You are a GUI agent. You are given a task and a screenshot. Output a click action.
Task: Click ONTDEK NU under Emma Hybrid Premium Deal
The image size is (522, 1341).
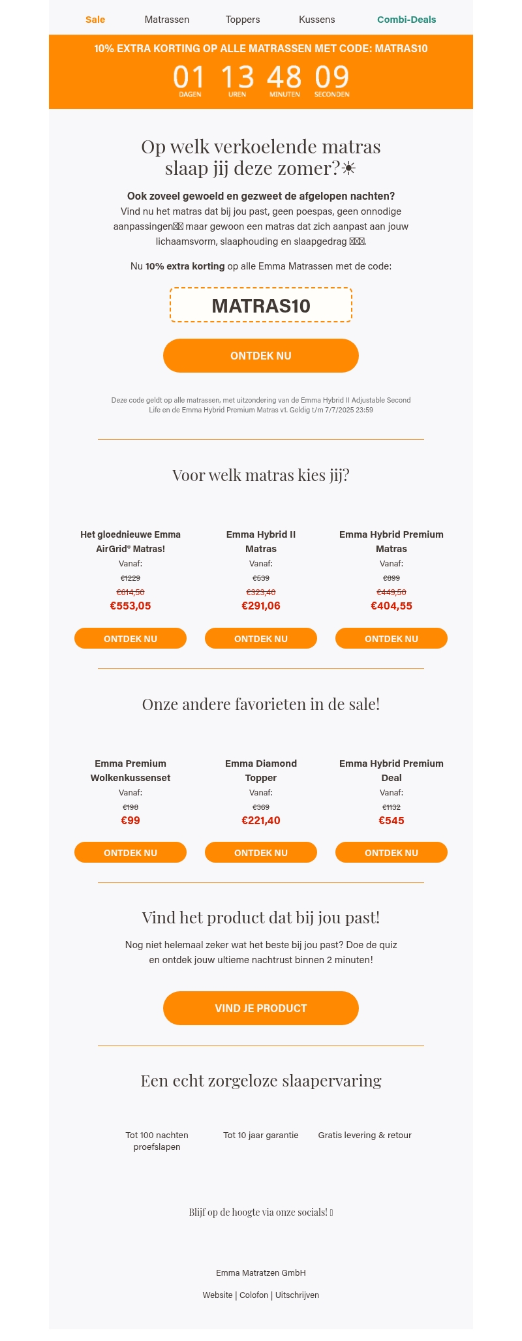[x=391, y=853]
